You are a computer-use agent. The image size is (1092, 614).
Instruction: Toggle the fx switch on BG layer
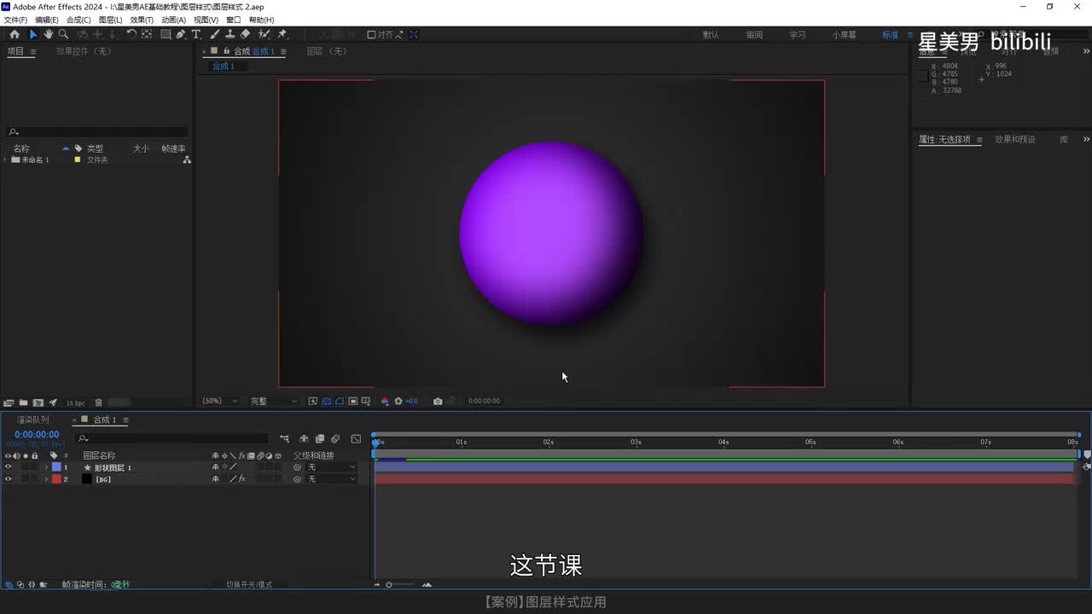point(241,479)
